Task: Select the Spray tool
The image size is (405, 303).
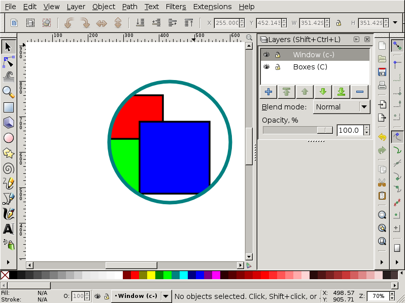Action: click(x=9, y=244)
